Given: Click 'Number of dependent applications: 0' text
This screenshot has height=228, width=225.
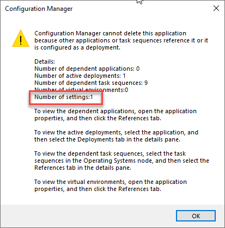Looking at the screenshot, I should click(x=87, y=69).
